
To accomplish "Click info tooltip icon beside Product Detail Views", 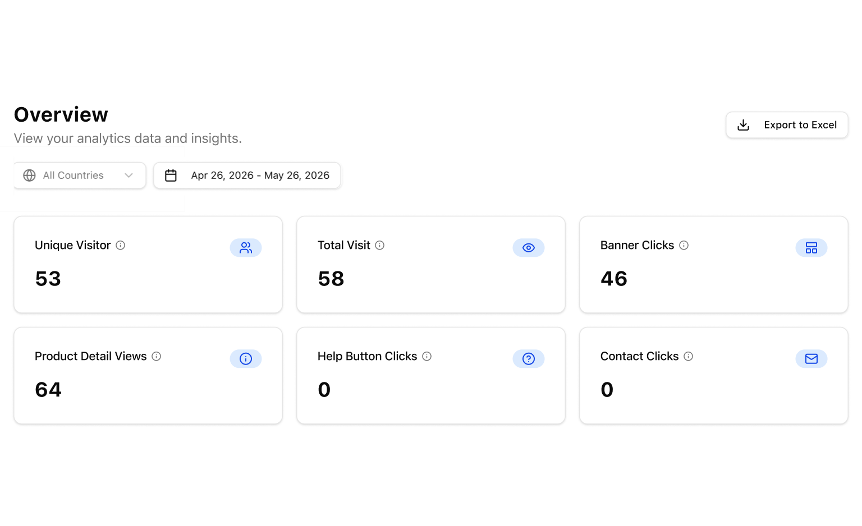I will [157, 356].
